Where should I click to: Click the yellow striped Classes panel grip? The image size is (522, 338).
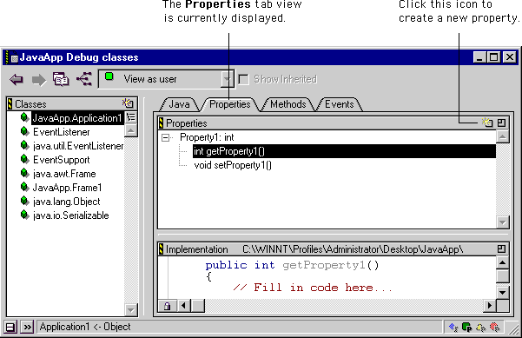point(10,104)
